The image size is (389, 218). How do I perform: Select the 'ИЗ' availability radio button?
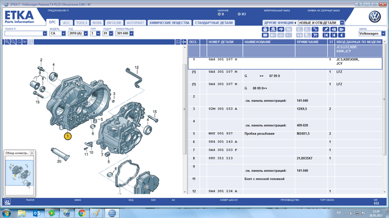tap(239, 14)
